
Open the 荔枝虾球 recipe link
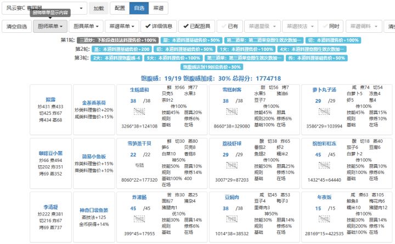(x=232, y=143)
